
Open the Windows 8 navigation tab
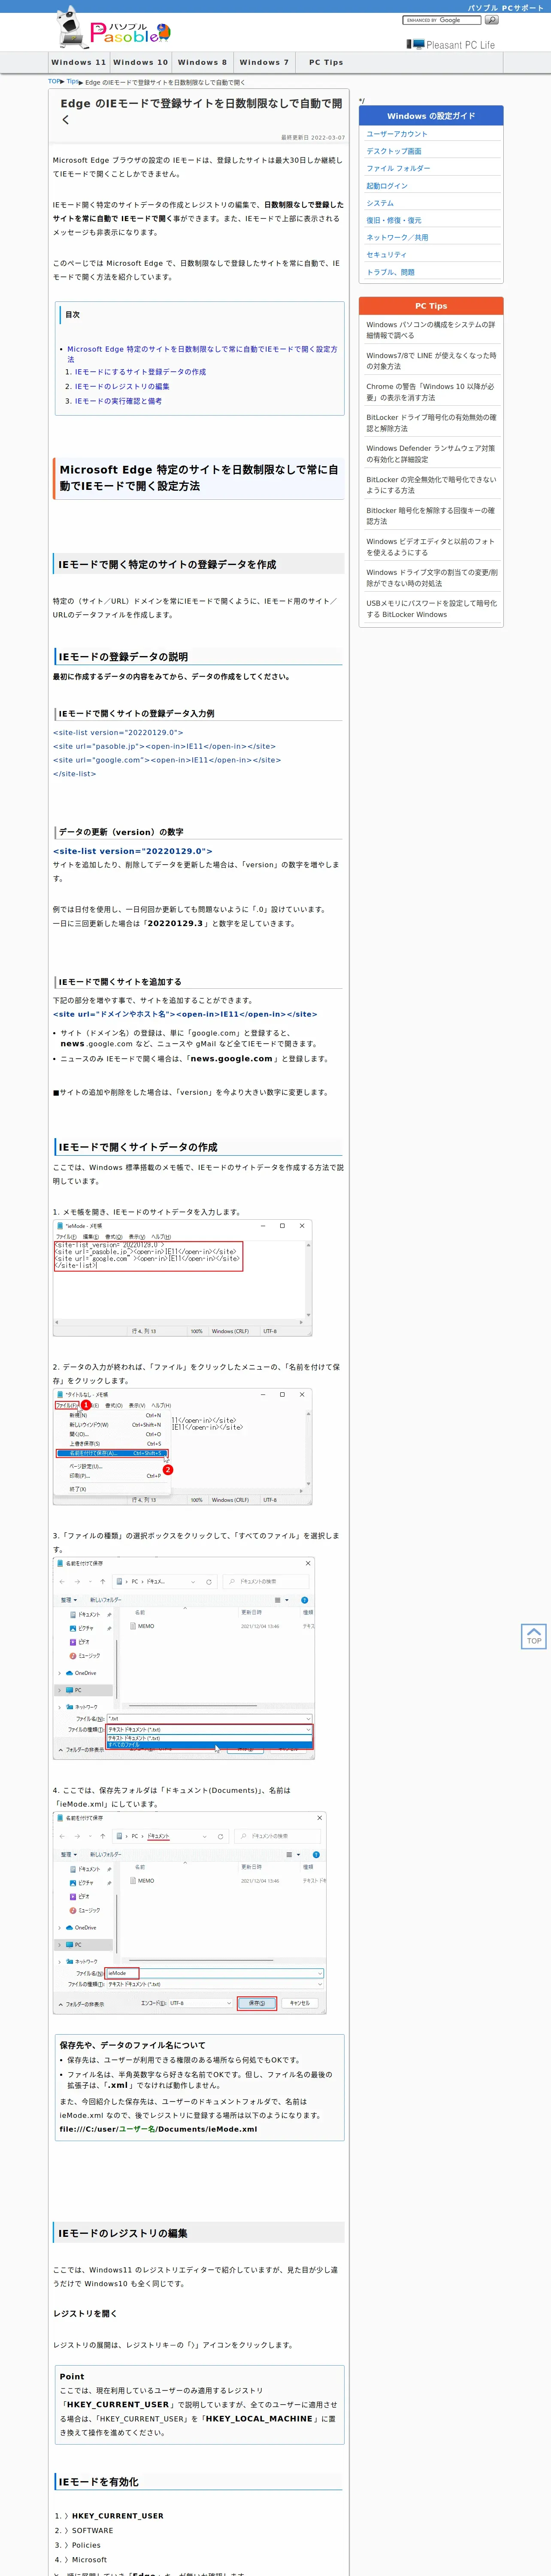[x=203, y=62]
